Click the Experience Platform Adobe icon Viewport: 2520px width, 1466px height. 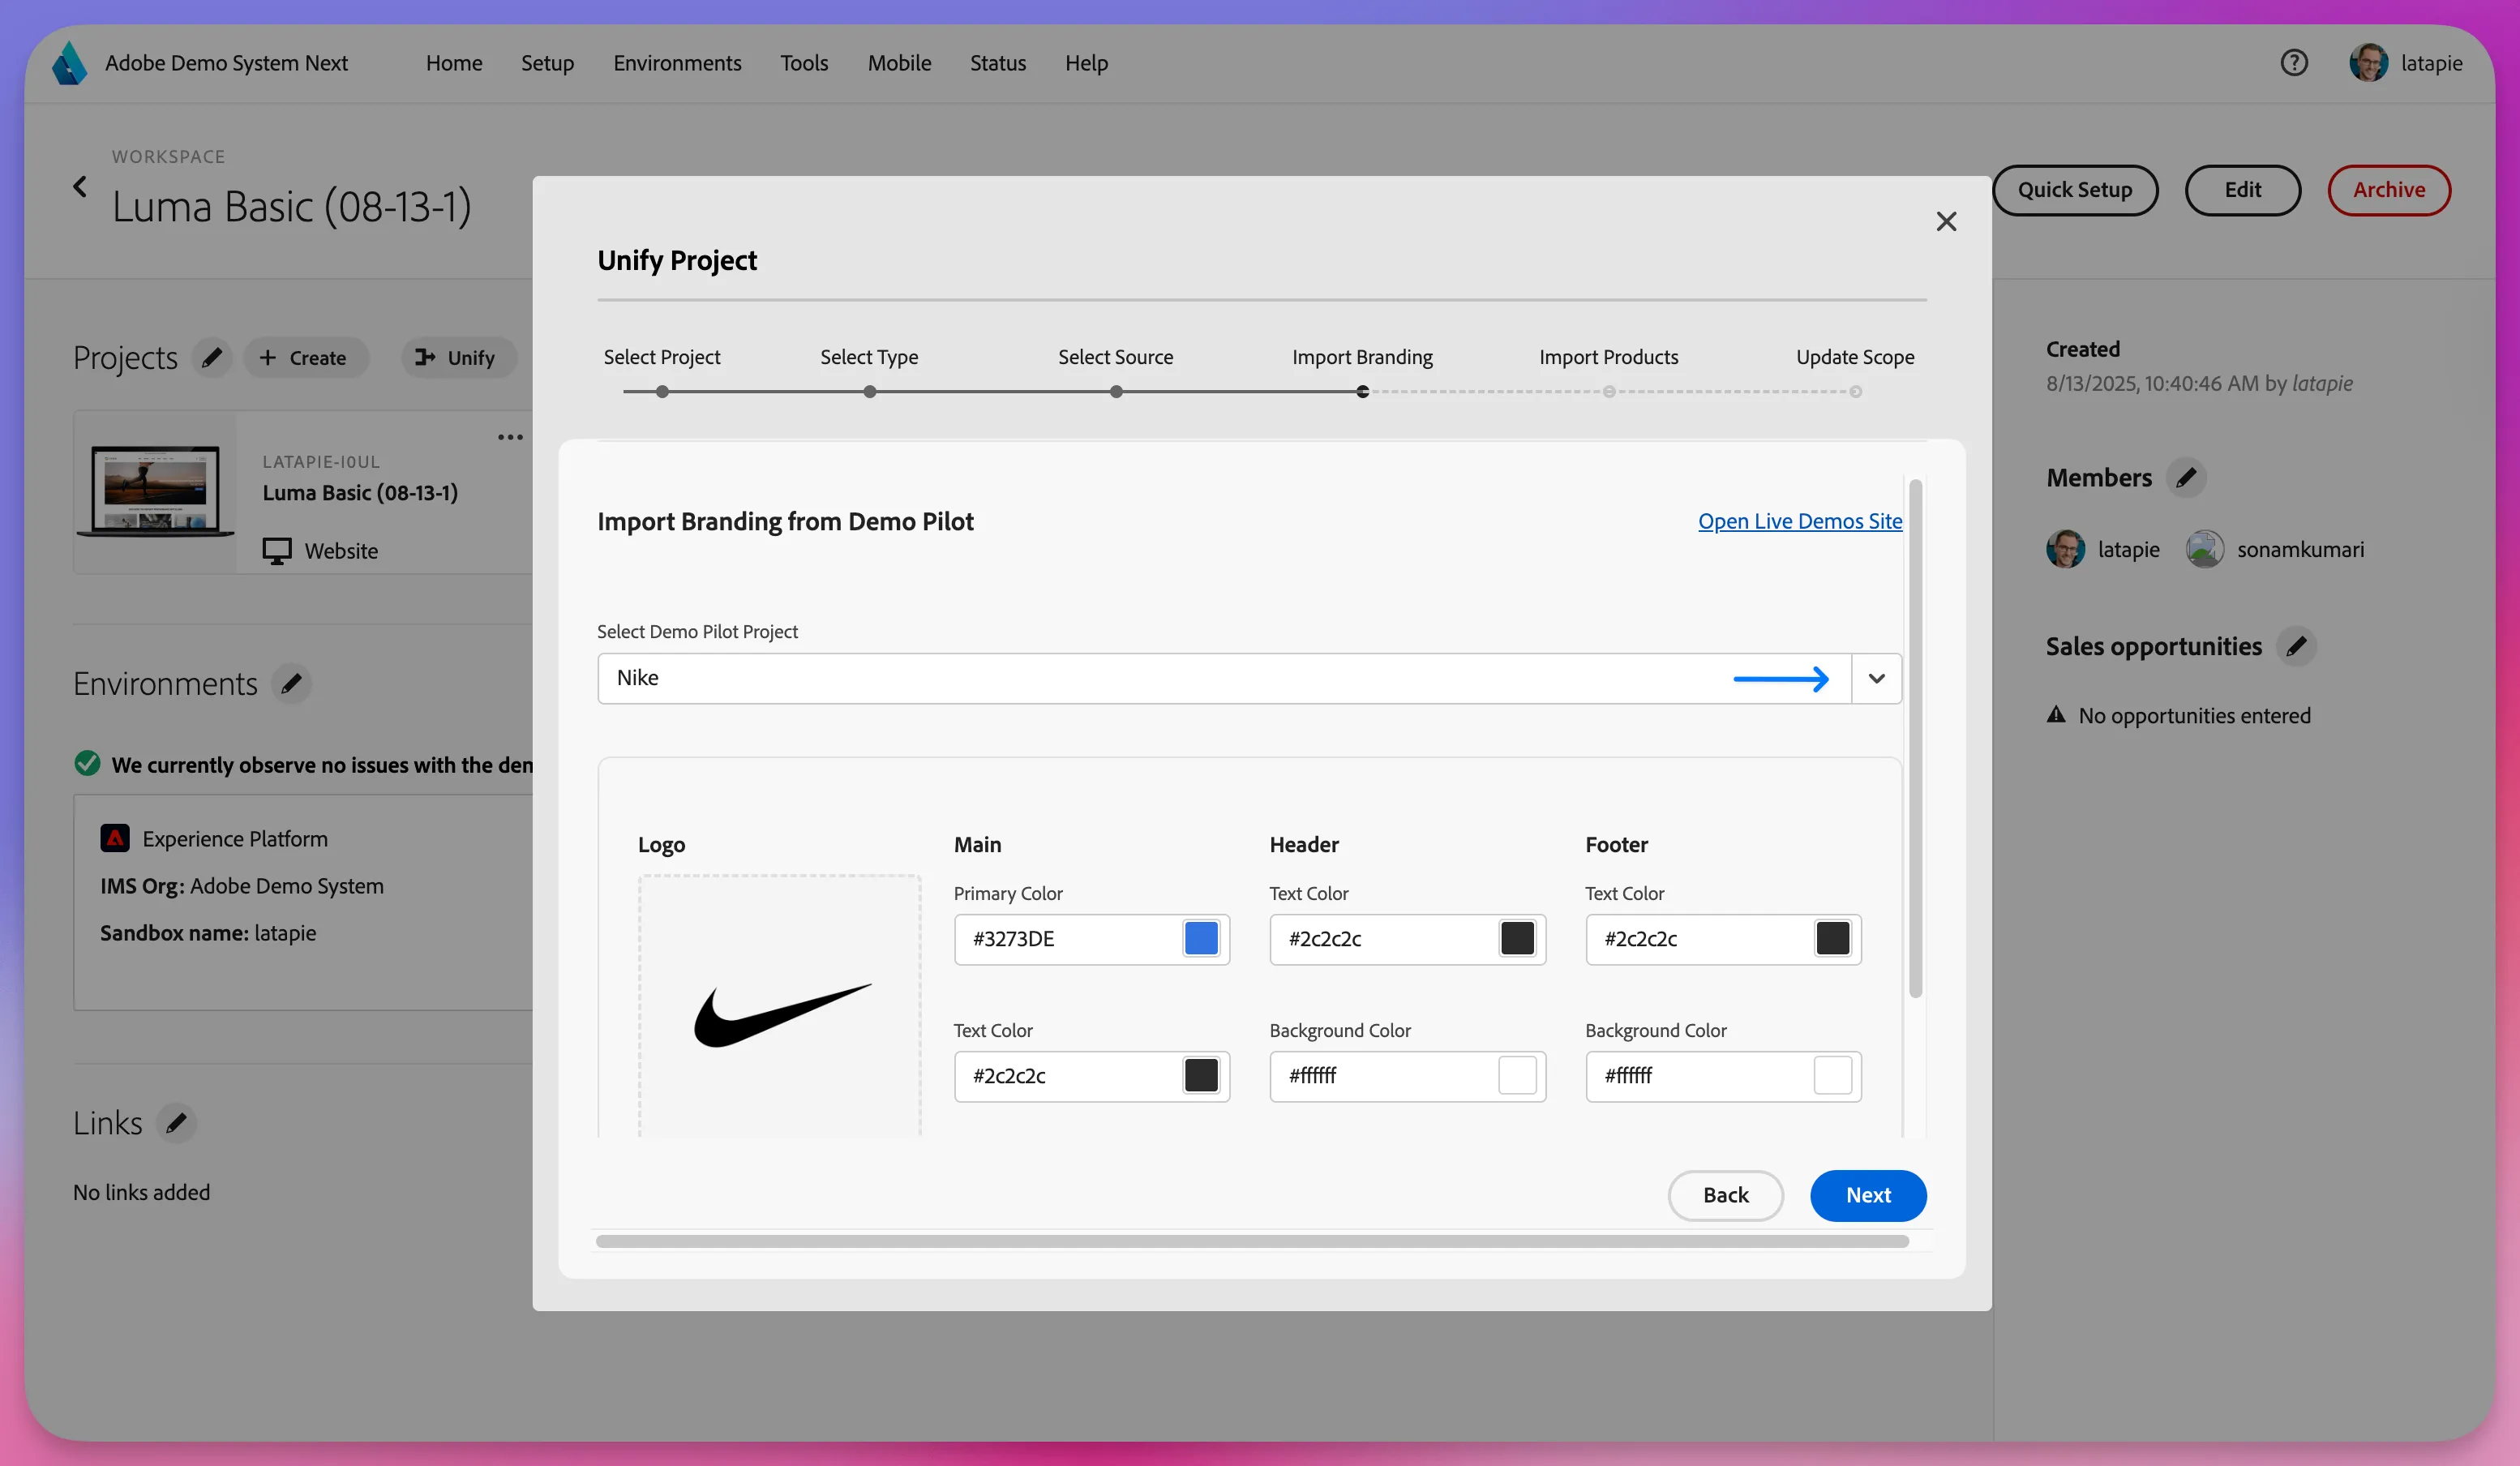tap(115, 838)
